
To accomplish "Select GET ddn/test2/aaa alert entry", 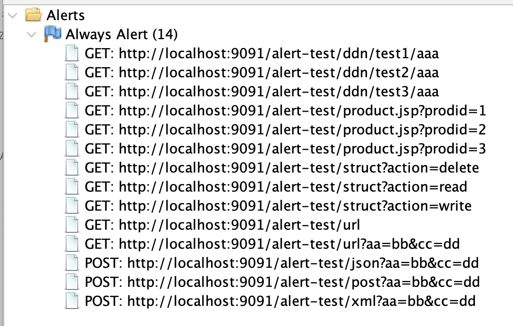I will [261, 73].
